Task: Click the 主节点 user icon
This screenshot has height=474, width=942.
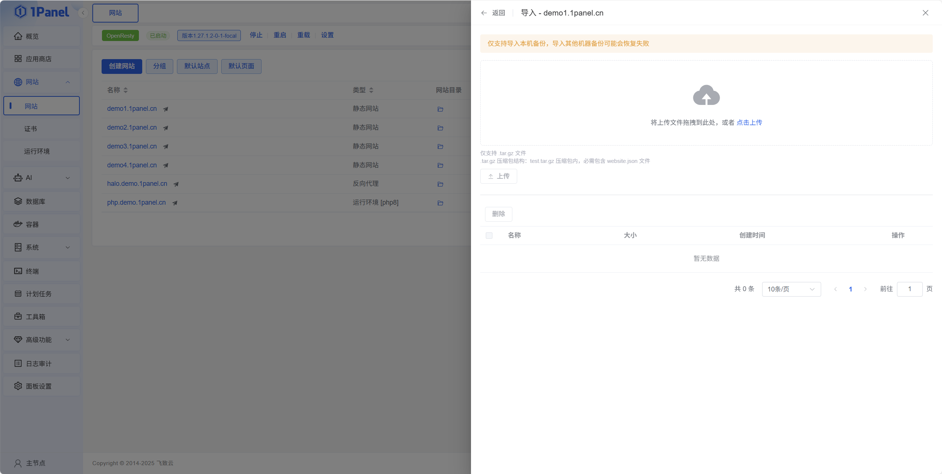Action: click(x=18, y=463)
